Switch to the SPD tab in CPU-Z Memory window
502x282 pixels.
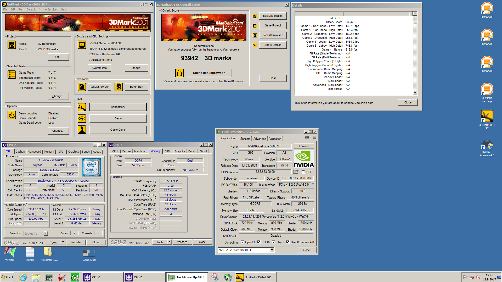pyautogui.click(x=167, y=151)
